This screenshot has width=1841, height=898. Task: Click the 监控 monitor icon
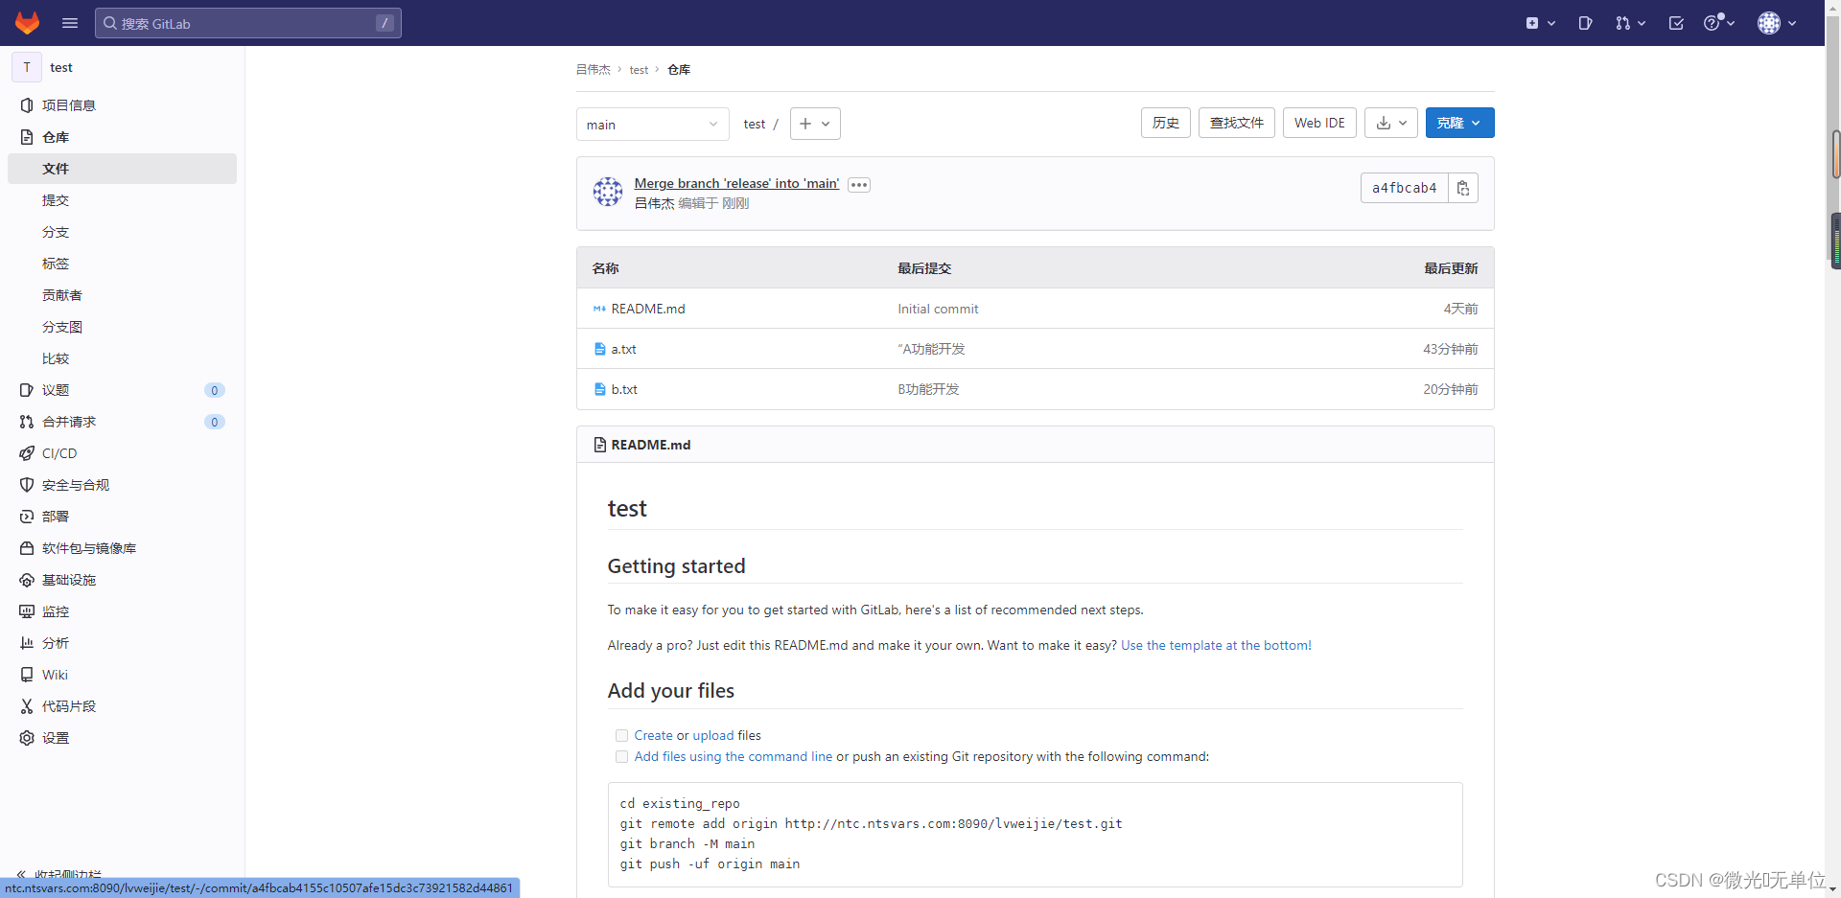point(27,611)
